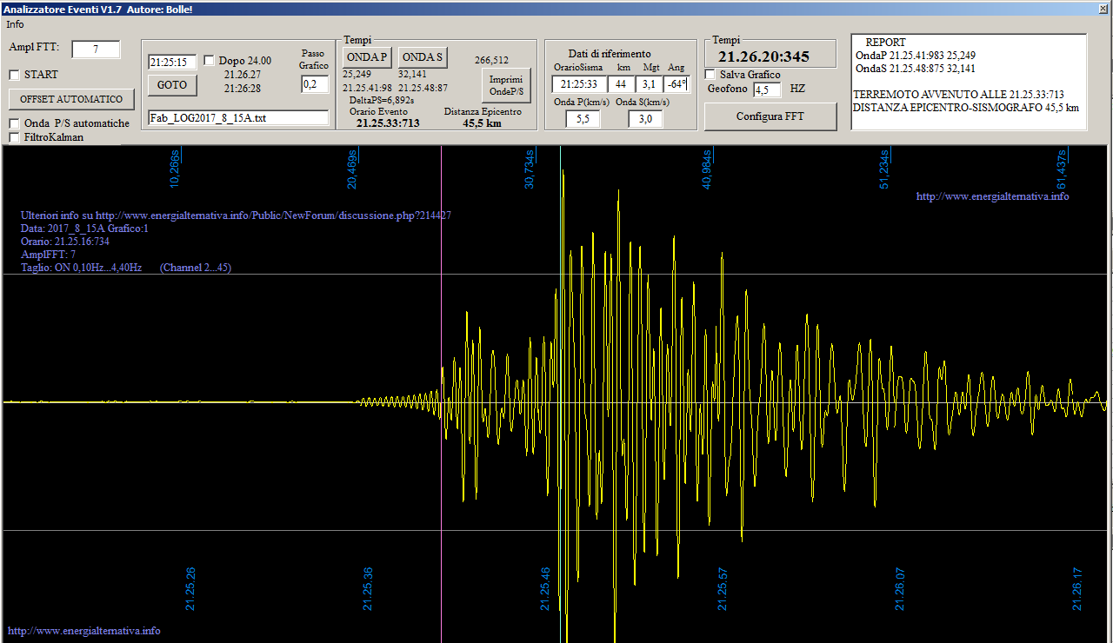Image resolution: width=1113 pixels, height=643 pixels.
Task: Click the 20,469s top axis marker
Action: point(352,169)
